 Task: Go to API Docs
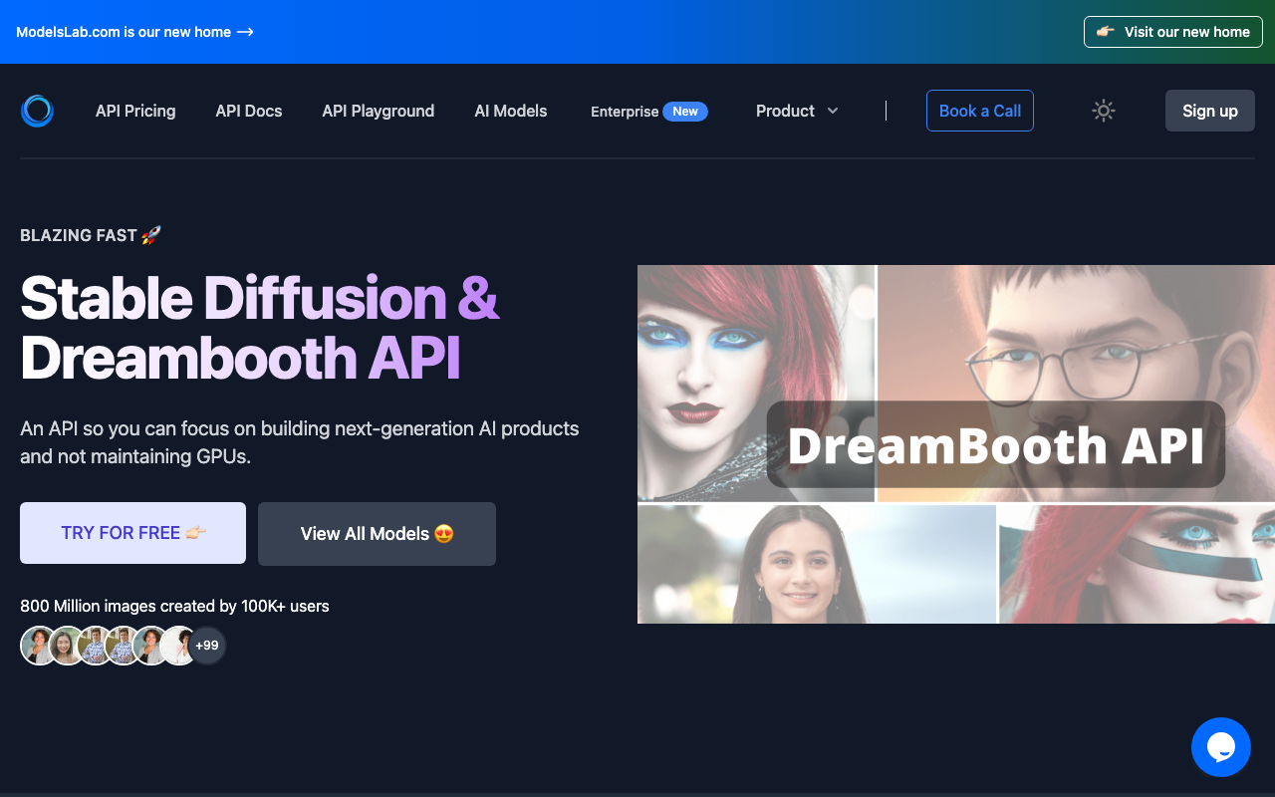coord(249,111)
